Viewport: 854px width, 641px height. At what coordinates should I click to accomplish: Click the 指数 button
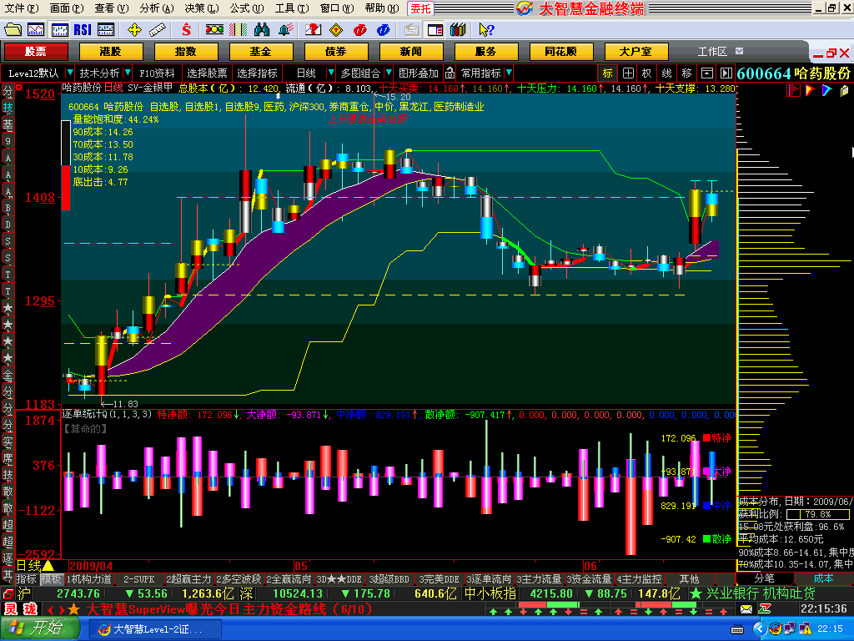point(186,52)
